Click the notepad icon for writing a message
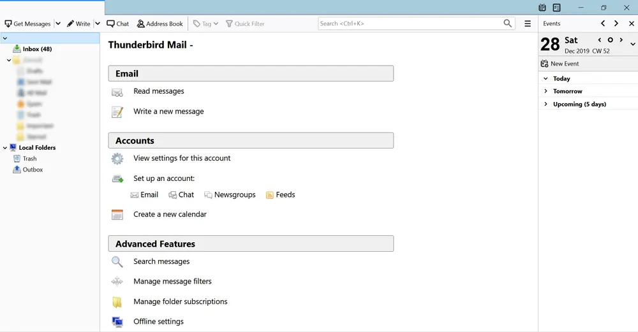638x332 pixels. (117, 112)
